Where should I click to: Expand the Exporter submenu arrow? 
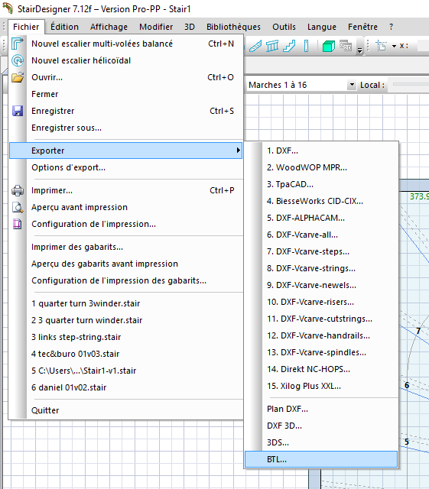pyautogui.click(x=239, y=151)
